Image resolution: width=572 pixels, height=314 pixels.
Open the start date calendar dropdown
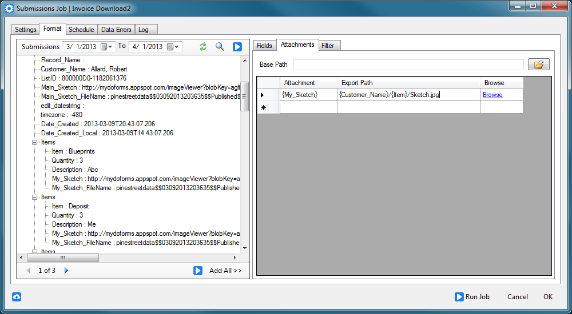pyautogui.click(x=107, y=47)
